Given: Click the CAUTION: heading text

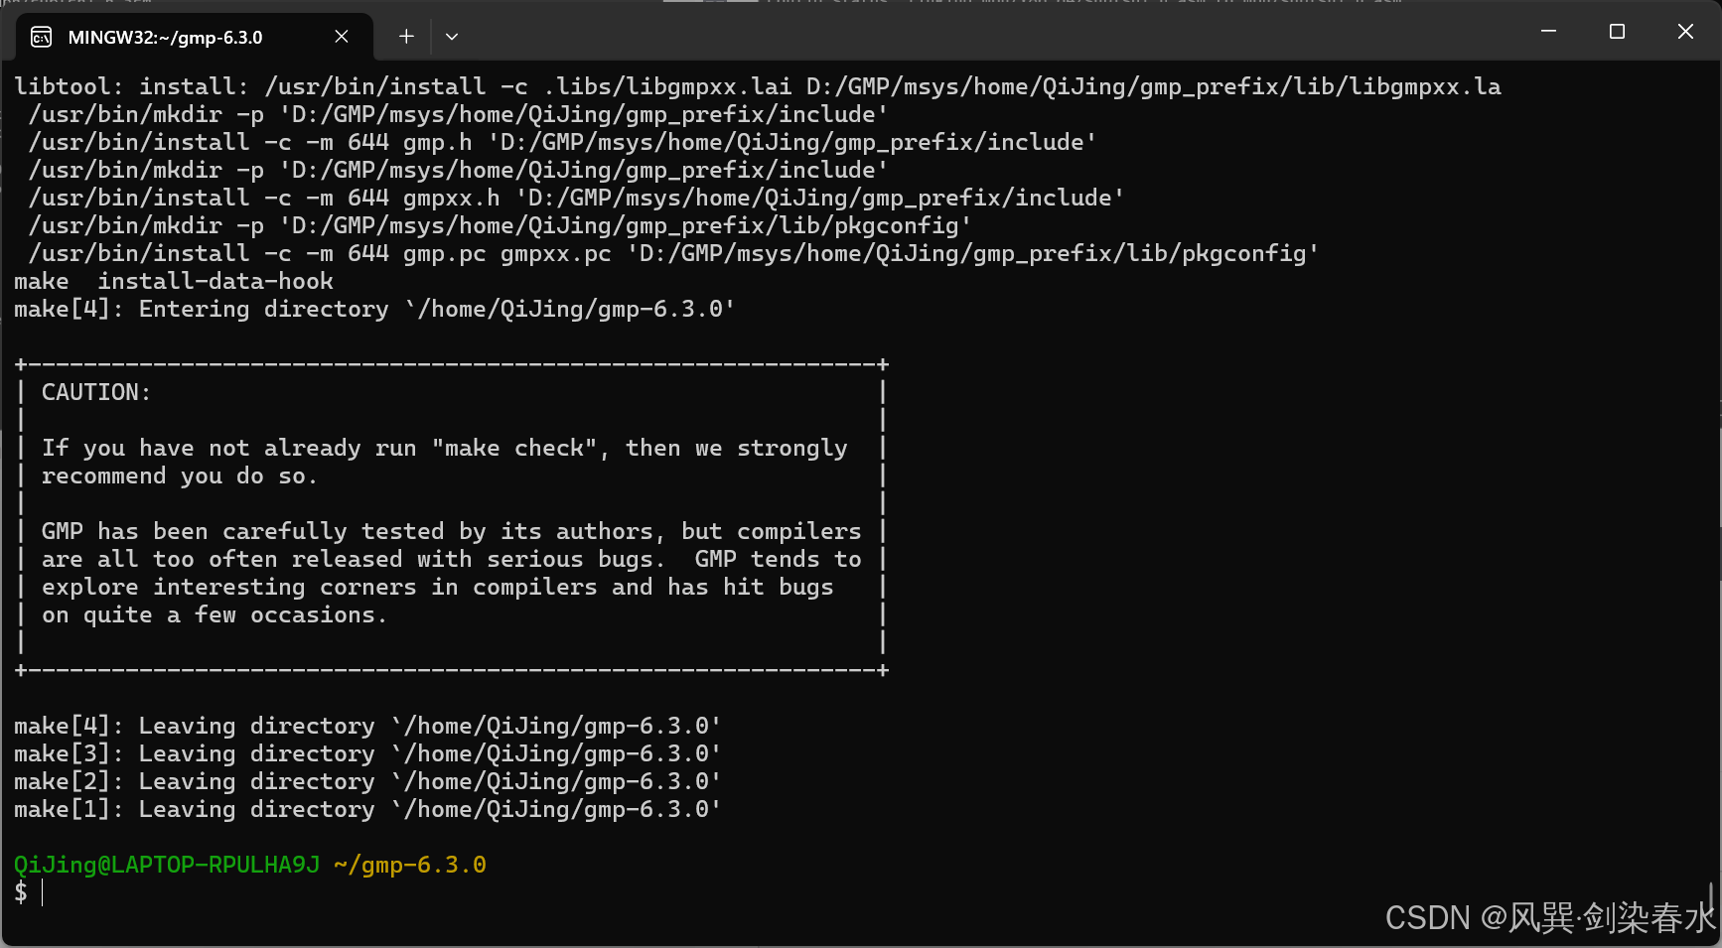Looking at the screenshot, I should pyautogui.click(x=96, y=392).
